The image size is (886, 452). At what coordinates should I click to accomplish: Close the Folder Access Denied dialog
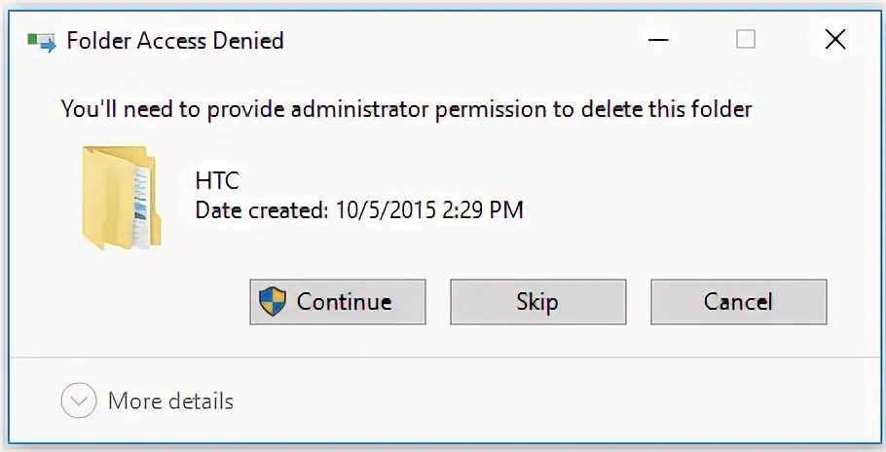(x=835, y=40)
